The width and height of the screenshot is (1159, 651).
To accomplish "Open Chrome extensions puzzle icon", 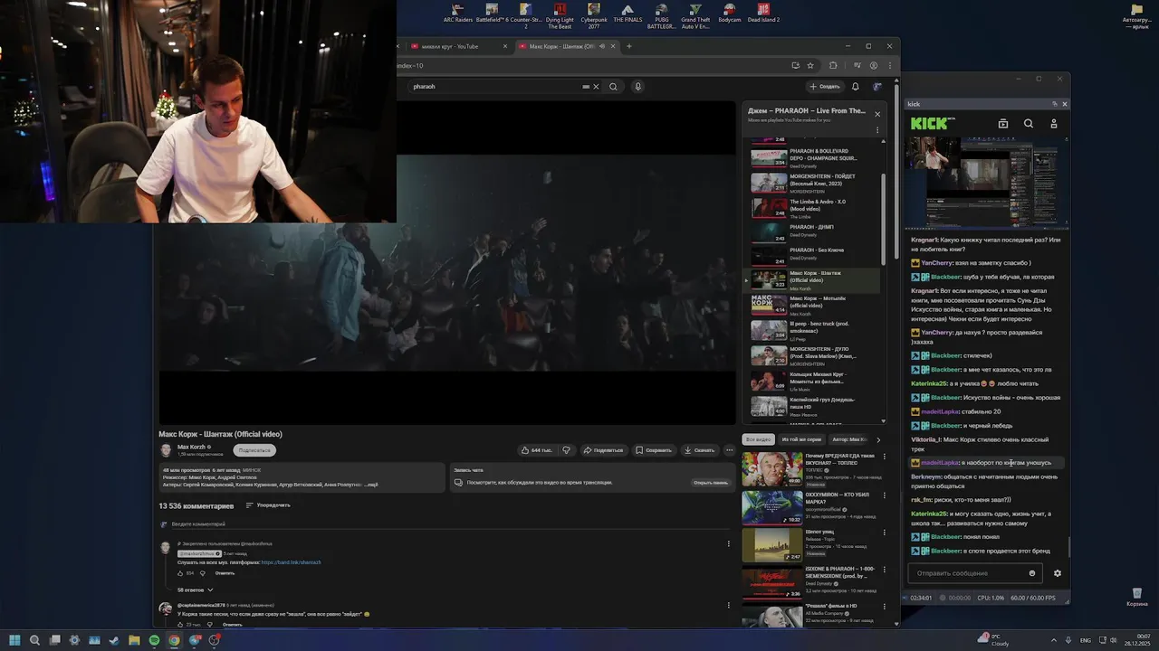I will [833, 65].
